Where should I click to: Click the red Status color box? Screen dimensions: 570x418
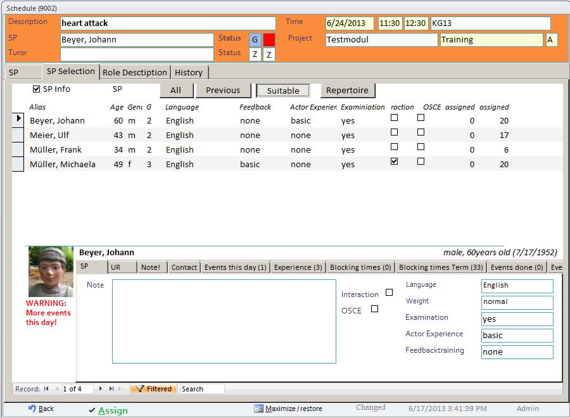pyautogui.click(x=269, y=39)
